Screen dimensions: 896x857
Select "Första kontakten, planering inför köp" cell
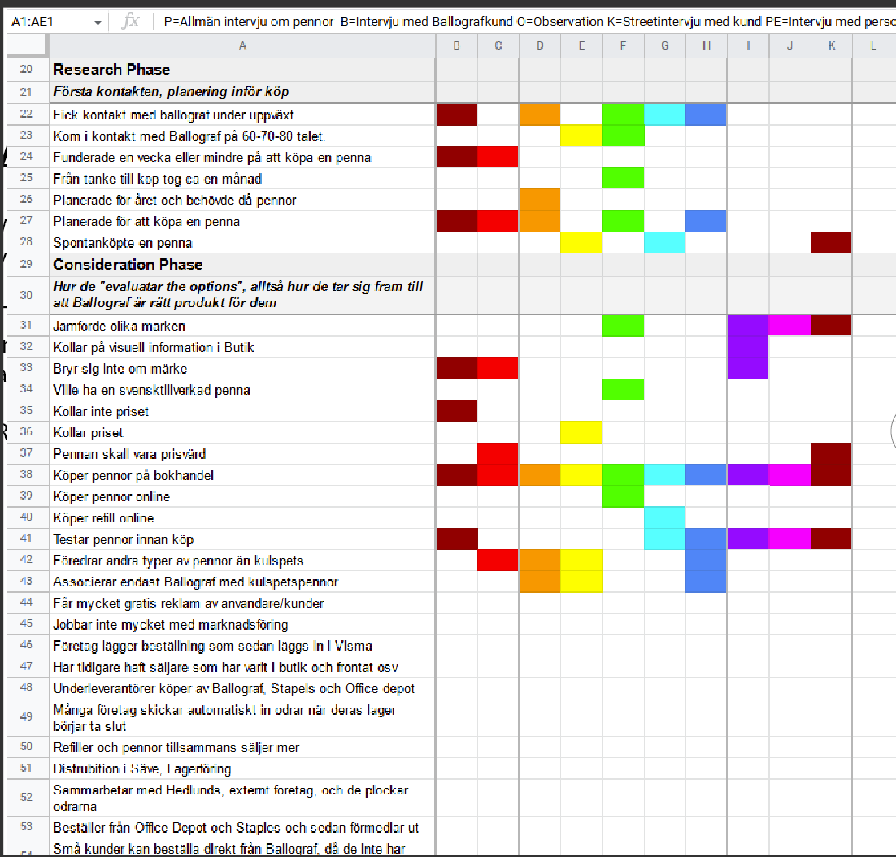coord(243,92)
